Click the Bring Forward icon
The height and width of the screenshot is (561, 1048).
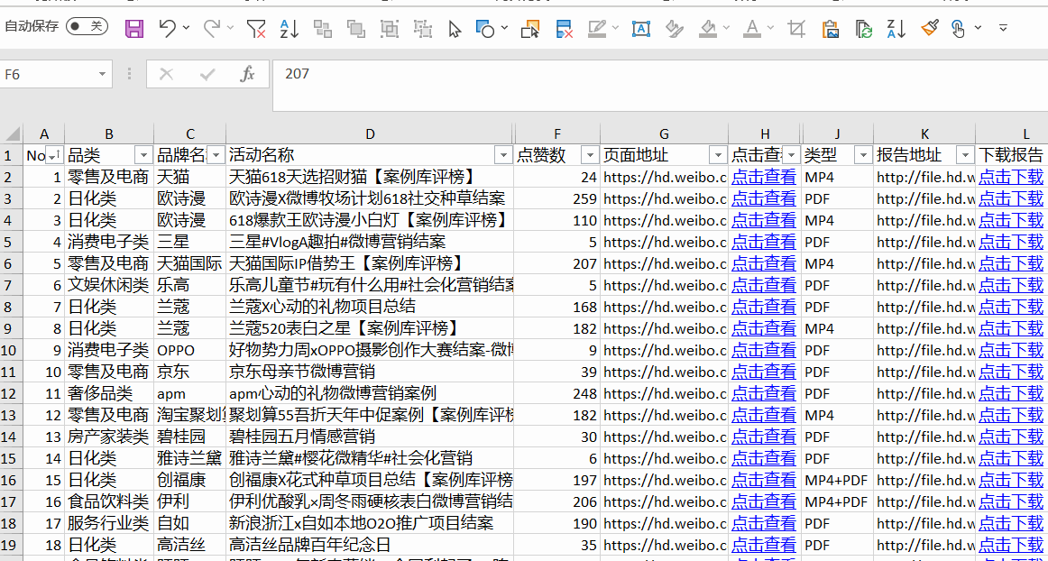click(323, 28)
